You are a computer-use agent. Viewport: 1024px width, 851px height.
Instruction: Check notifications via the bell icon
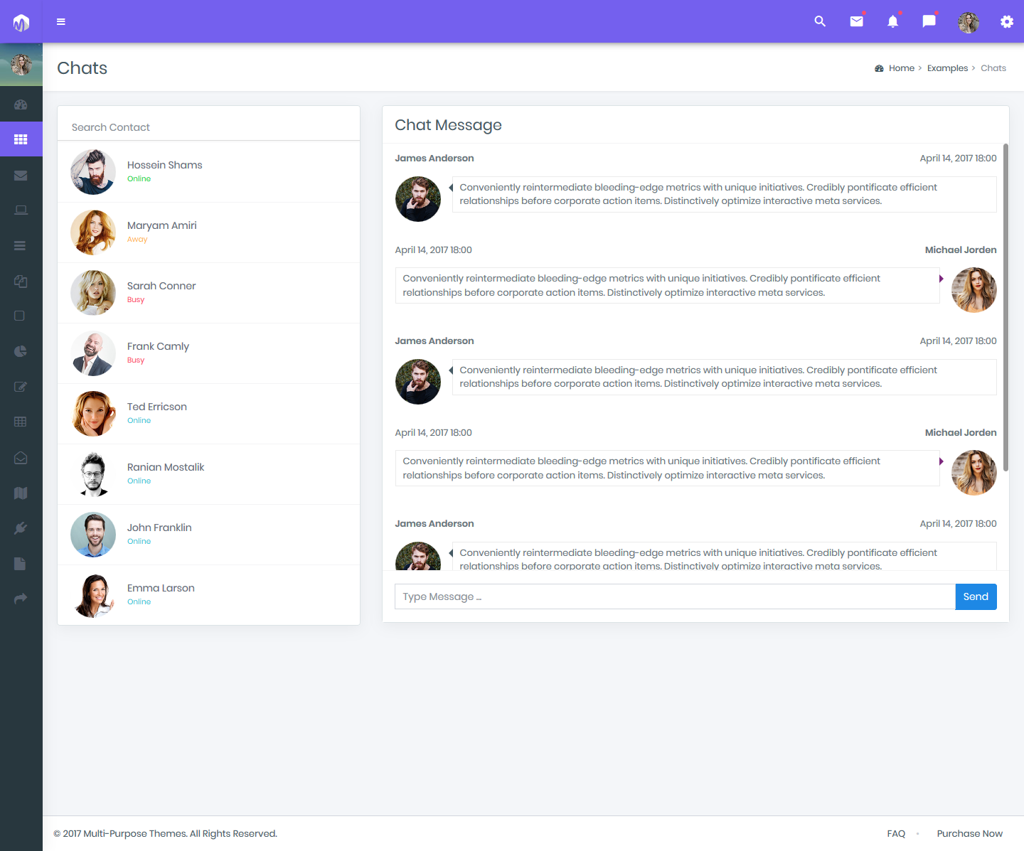[892, 21]
